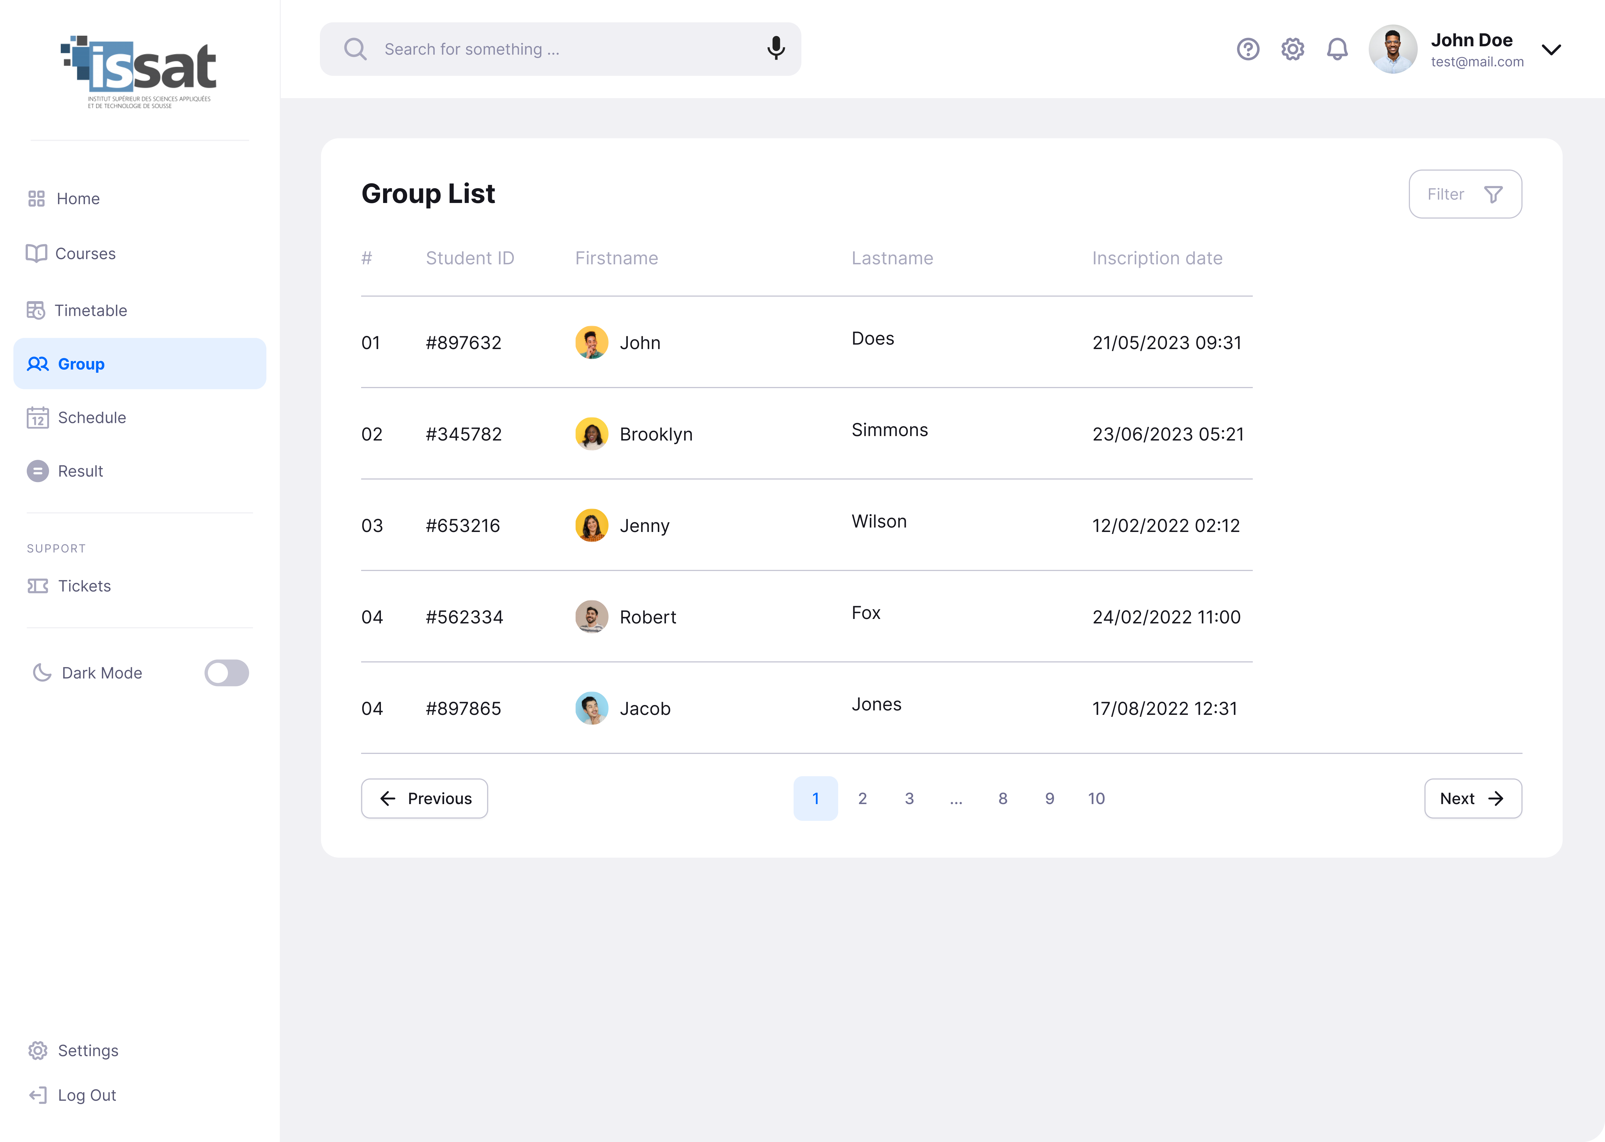Open the notifications bell icon
1605x1142 pixels.
click(1337, 49)
